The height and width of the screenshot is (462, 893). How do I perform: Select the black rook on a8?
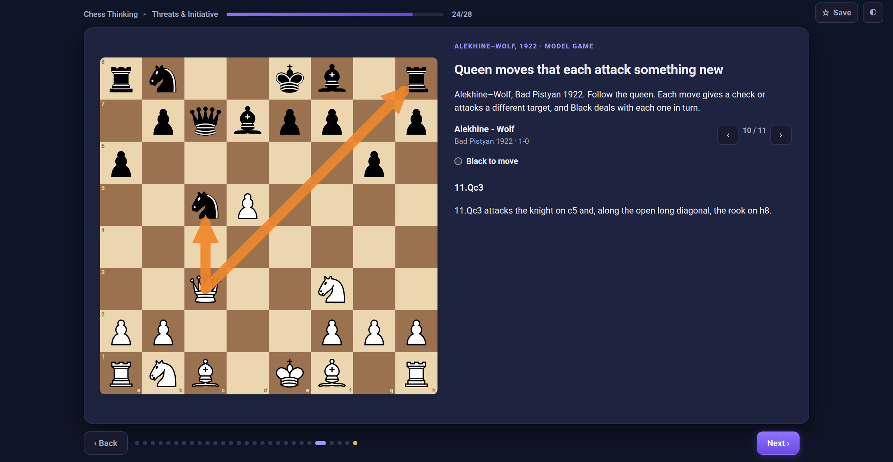pyautogui.click(x=121, y=78)
